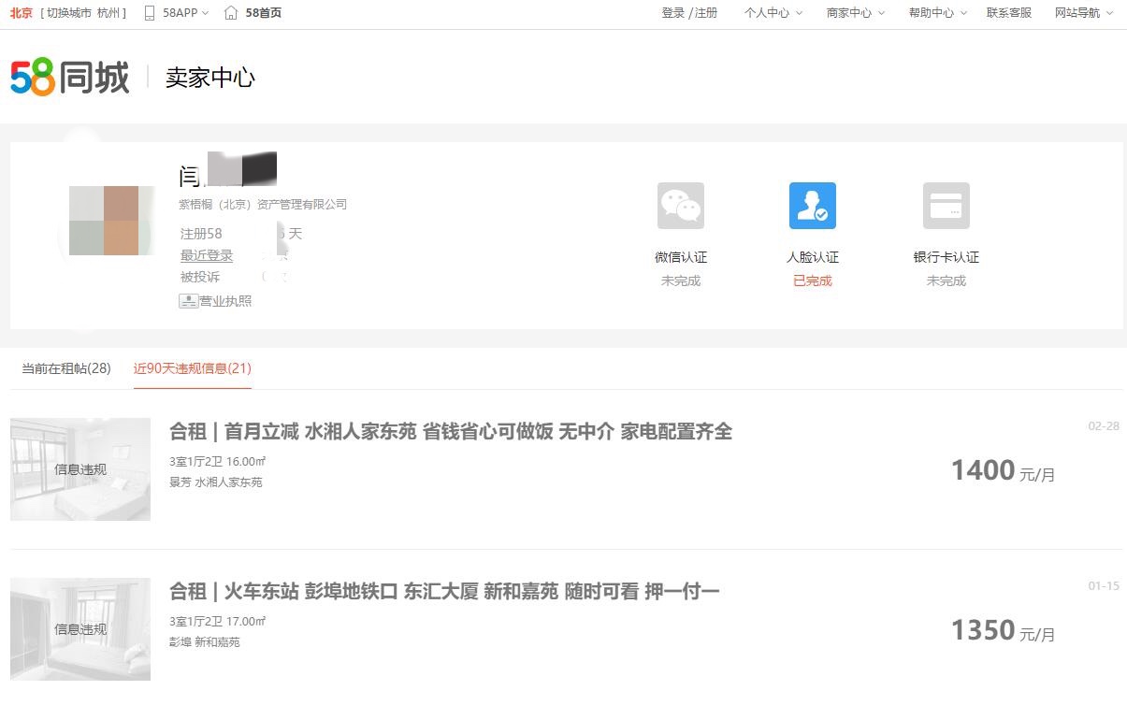Open the 联系客服 link

[1008, 13]
